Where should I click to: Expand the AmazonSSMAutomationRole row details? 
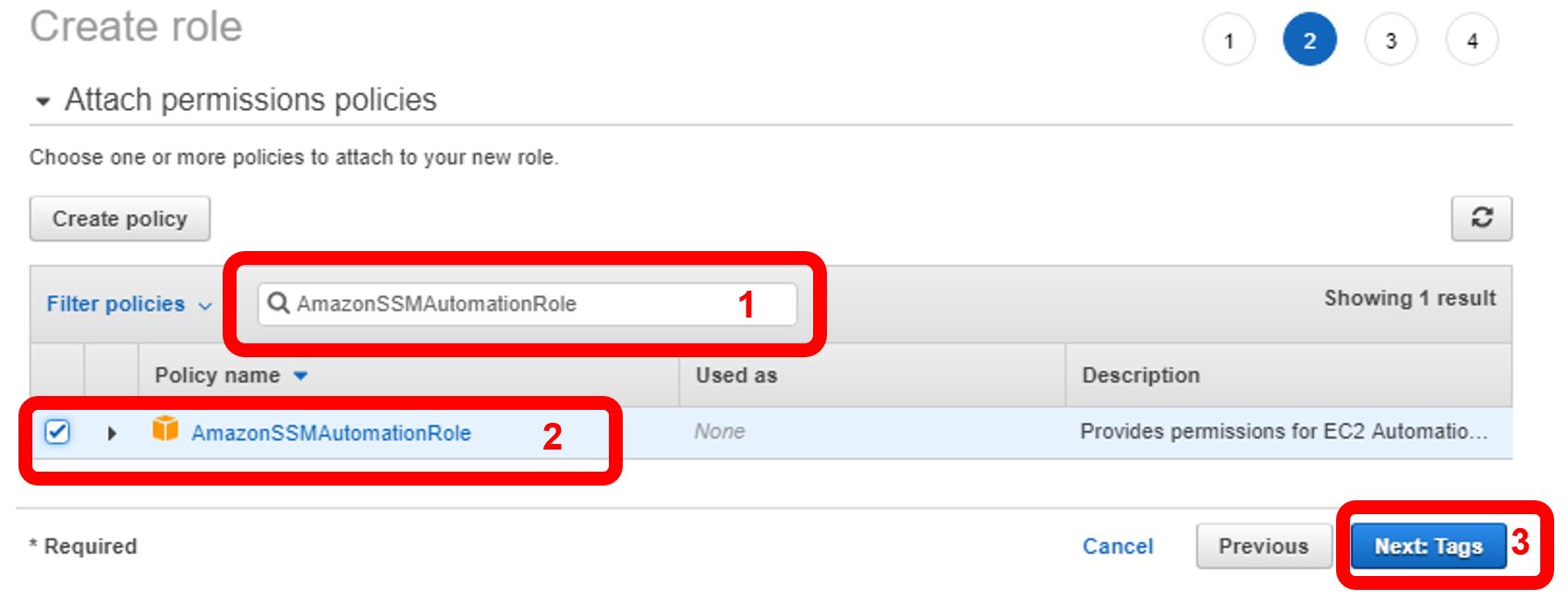(112, 433)
